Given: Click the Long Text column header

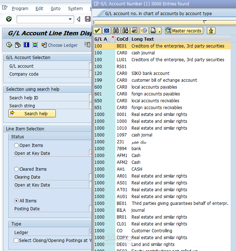Looking at the screenshot, I should click(180, 39).
